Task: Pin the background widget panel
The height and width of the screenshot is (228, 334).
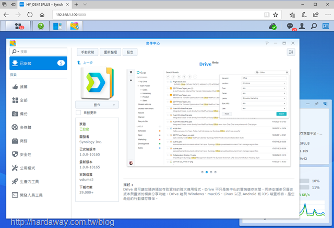Action: click(x=317, y=104)
